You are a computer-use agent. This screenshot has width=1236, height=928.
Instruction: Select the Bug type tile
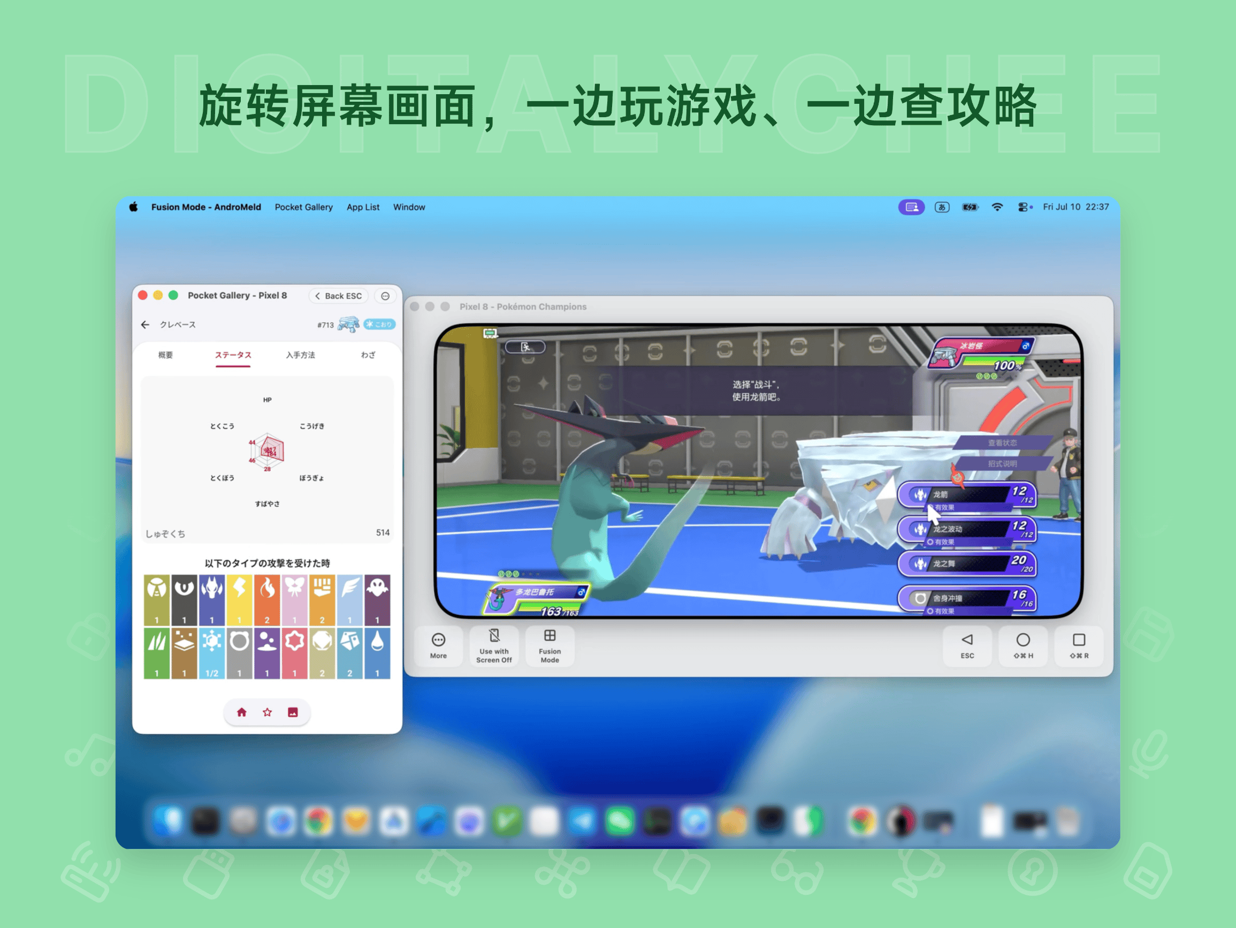[x=156, y=600]
